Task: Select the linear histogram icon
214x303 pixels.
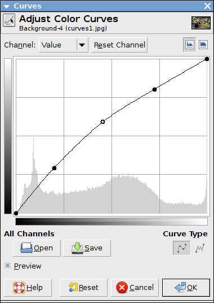Action: coord(190,45)
